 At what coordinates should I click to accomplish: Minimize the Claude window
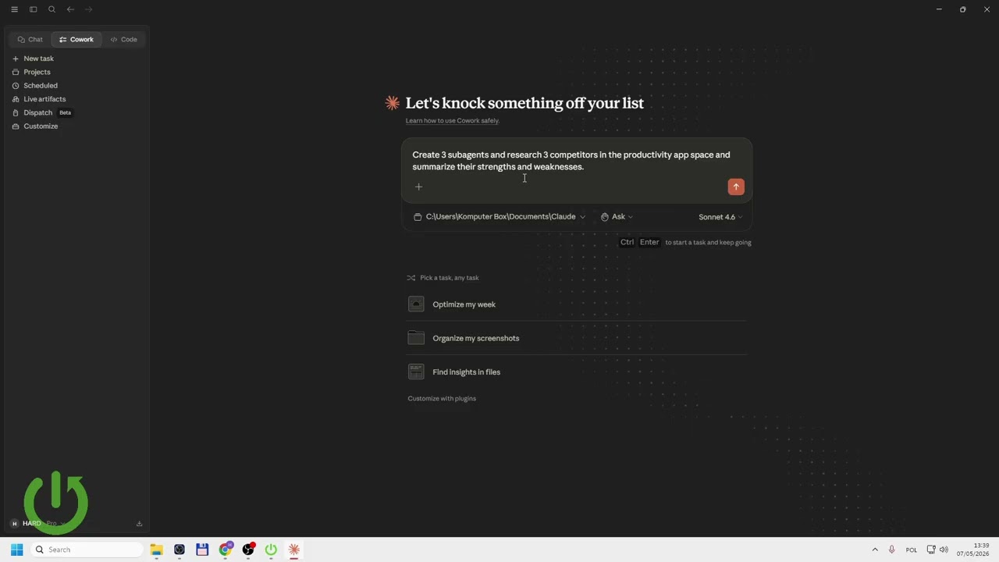(939, 9)
